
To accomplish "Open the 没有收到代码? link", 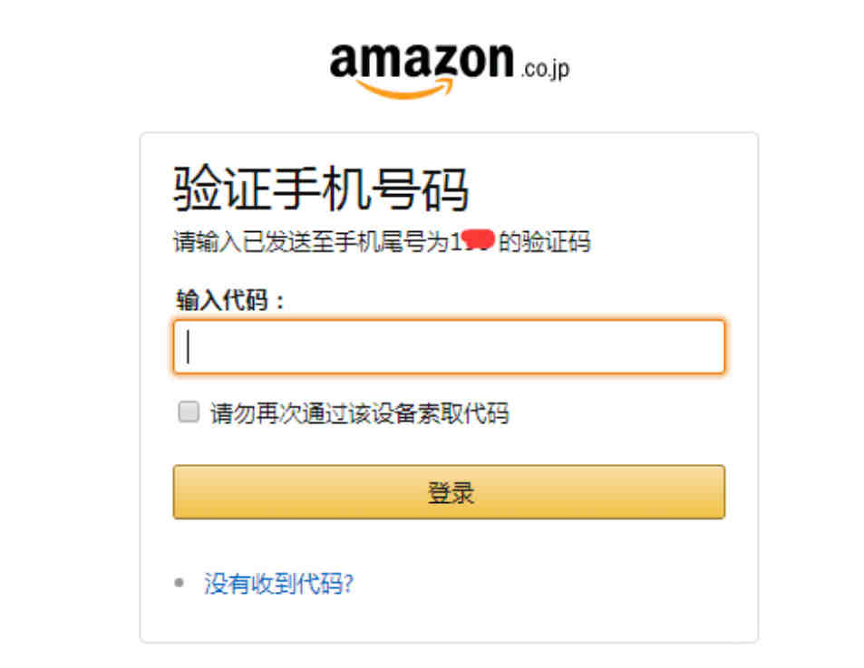I will click(278, 584).
